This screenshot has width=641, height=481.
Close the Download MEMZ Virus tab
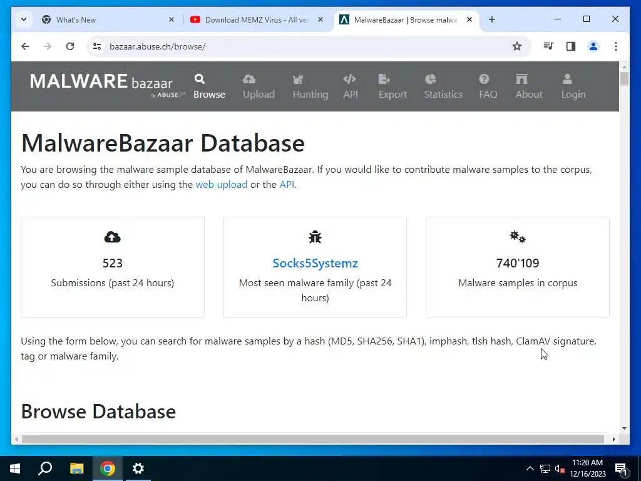pos(320,19)
